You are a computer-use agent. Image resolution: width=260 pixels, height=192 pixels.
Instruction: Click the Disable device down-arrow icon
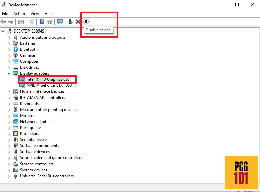[86, 22]
